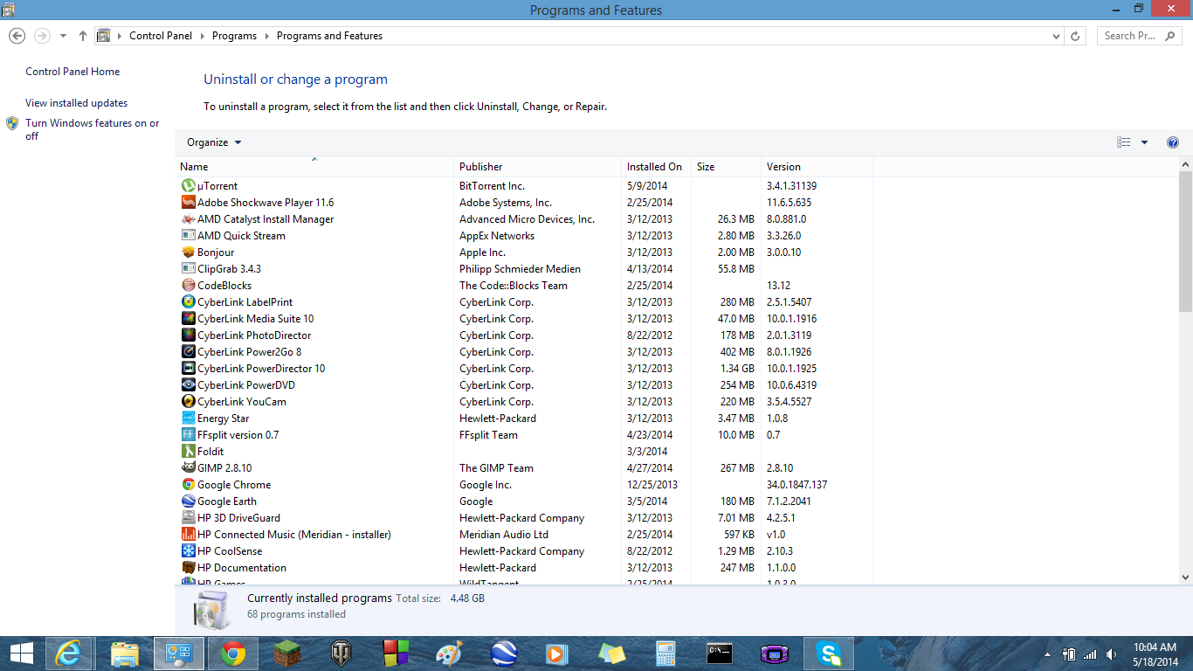Click the Google Earth icon in the program list

188,501
